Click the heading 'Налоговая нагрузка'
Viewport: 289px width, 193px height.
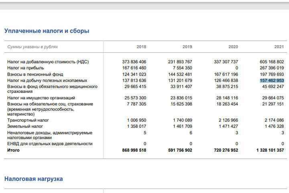tap(34, 179)
